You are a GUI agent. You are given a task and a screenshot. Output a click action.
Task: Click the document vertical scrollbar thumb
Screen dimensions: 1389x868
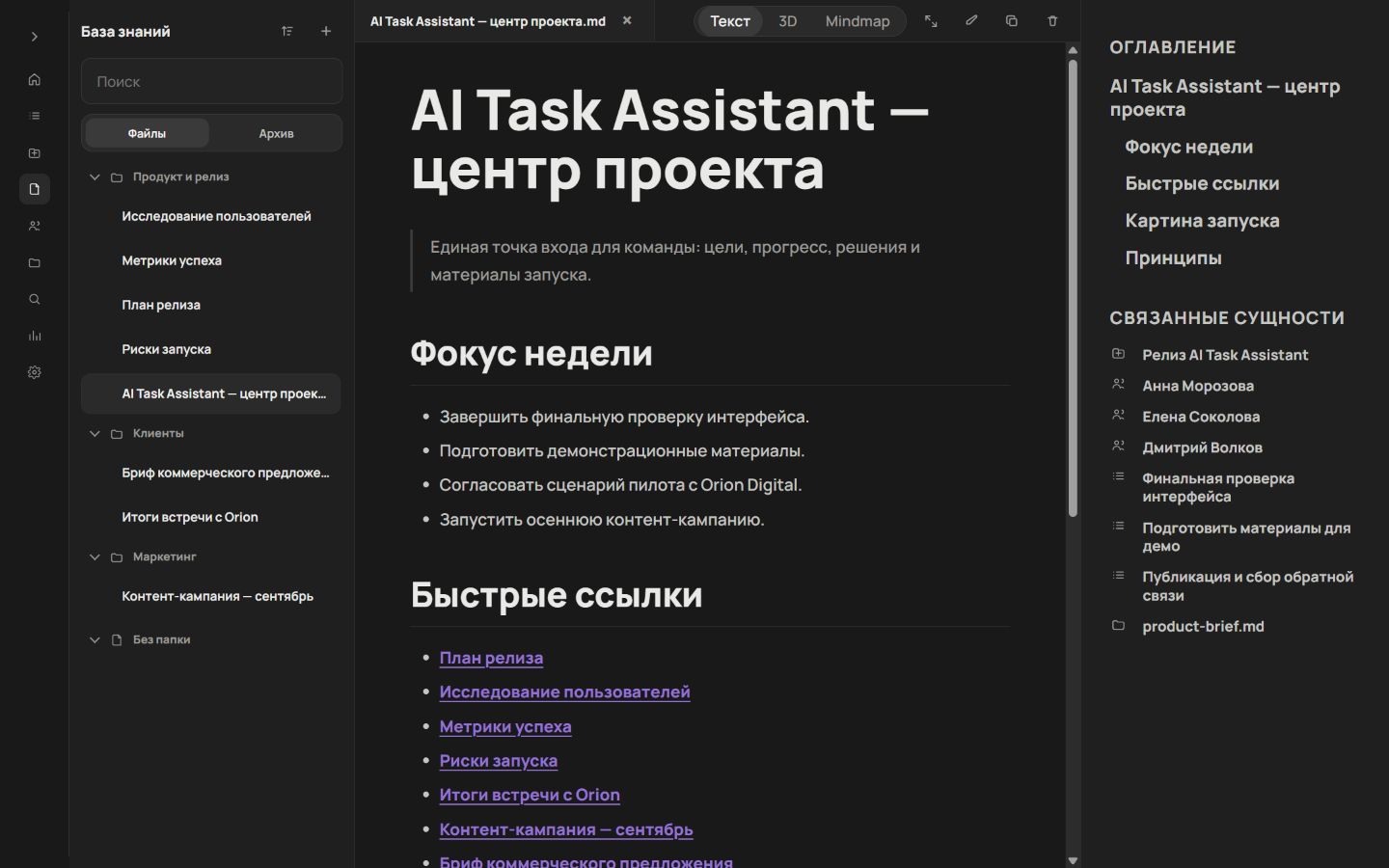(1073, 287)
